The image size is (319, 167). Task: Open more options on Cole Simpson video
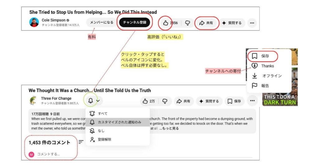click(x=252, y=23)
